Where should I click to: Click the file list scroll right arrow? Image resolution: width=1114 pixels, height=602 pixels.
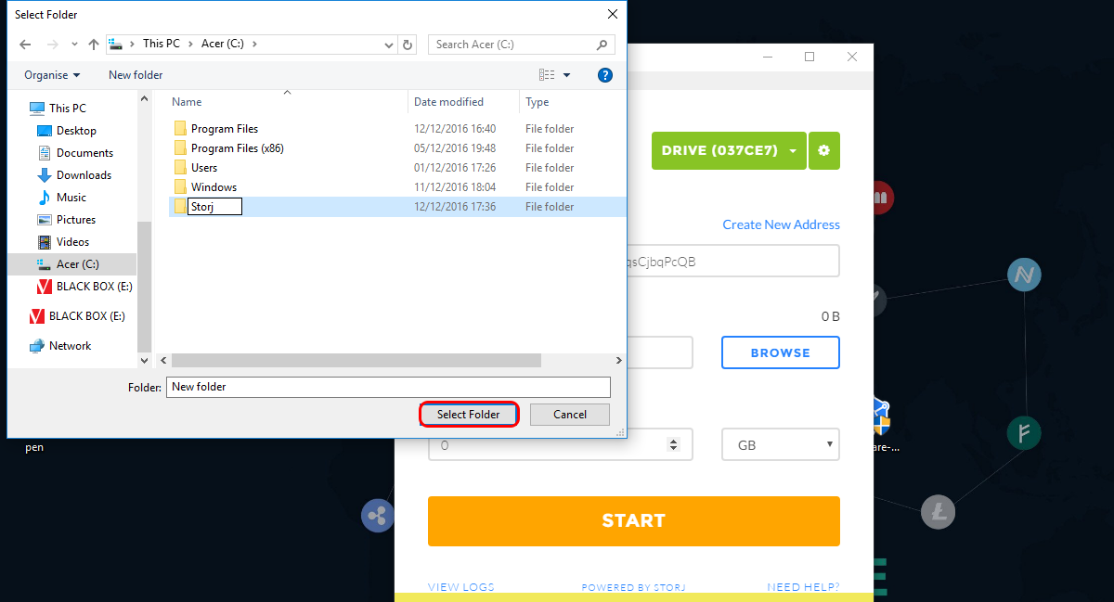[620, 360]
